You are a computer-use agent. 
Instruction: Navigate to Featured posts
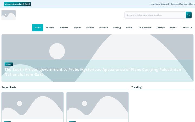(103, 28)
